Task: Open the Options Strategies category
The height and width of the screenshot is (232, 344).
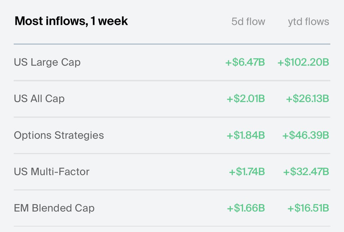Action: [x=172, y=135]
